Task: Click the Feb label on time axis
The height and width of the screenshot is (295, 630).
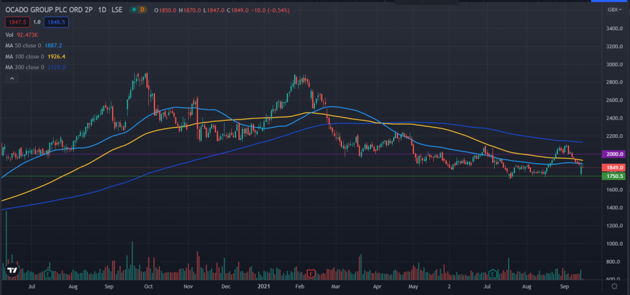Action: pyautogui.click(x=300, y=286)
